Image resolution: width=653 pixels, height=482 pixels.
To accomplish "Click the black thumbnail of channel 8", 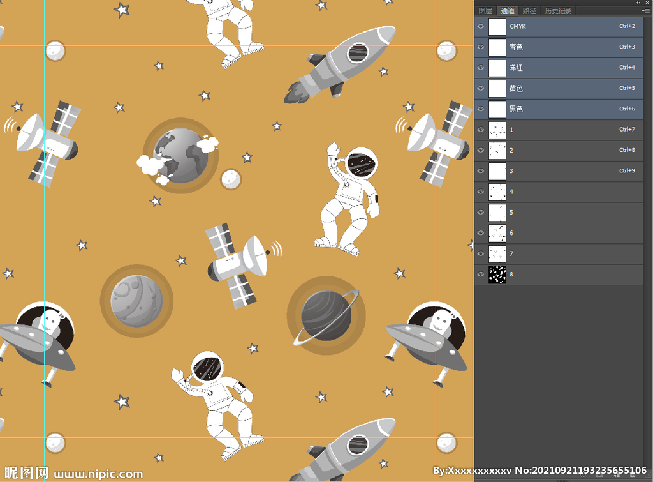I will click(497, 275).
